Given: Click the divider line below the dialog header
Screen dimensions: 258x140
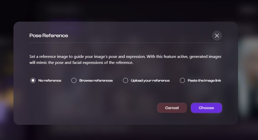Looking at the screenshot, I should pyautogui.click(x=126, y=43).
